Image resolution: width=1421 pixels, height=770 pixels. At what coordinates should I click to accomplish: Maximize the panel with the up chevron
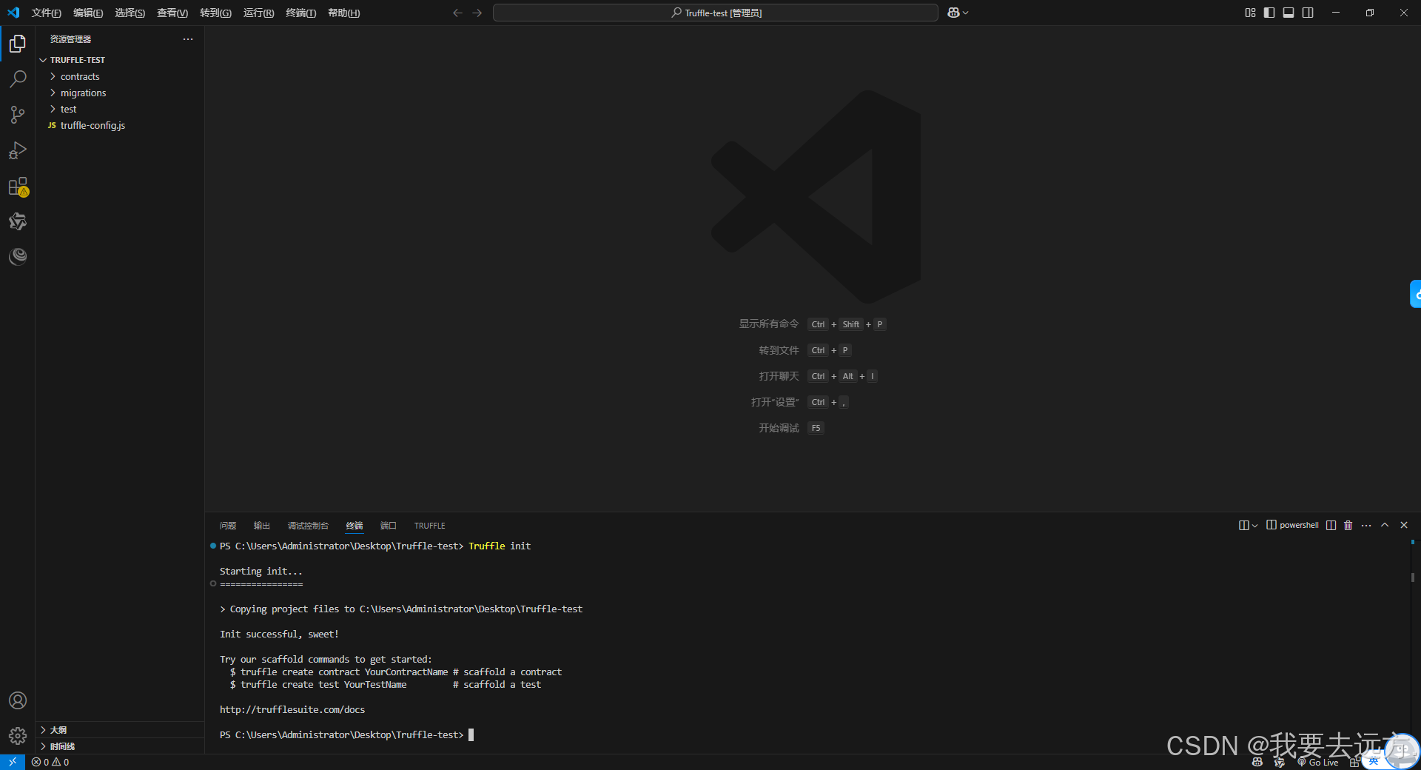(1385, 525)
